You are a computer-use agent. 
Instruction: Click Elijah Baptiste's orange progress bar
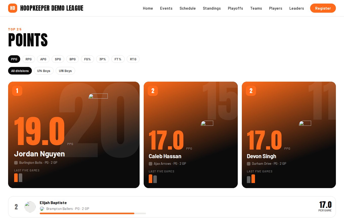point(87,213)
